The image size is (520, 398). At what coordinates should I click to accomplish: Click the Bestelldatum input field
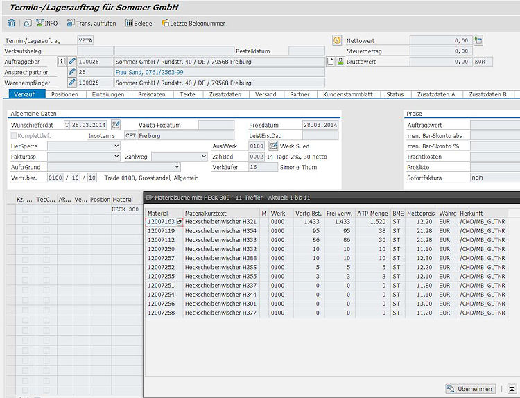click(306, 51)
